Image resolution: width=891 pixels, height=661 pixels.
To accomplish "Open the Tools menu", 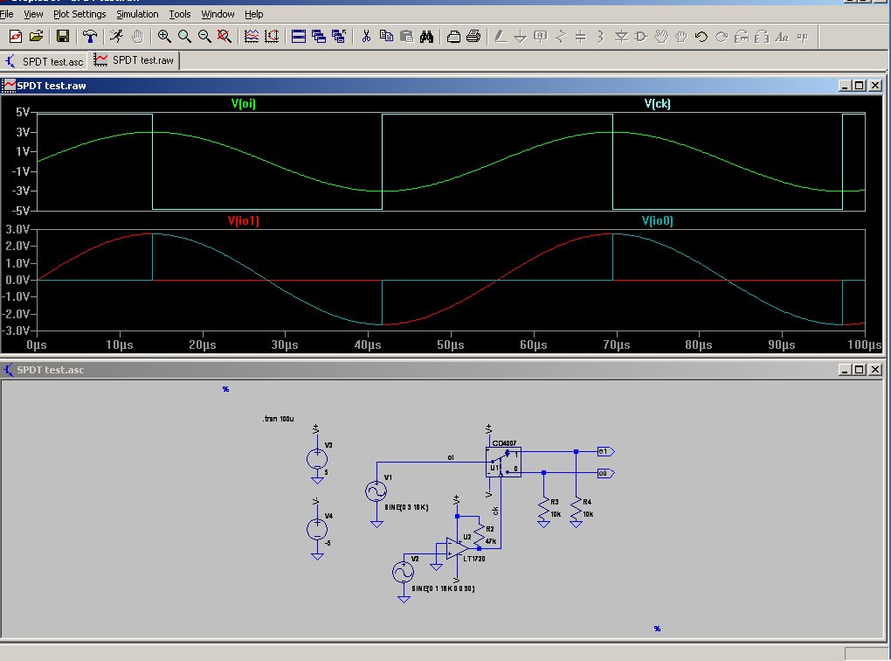I will 180,14.
